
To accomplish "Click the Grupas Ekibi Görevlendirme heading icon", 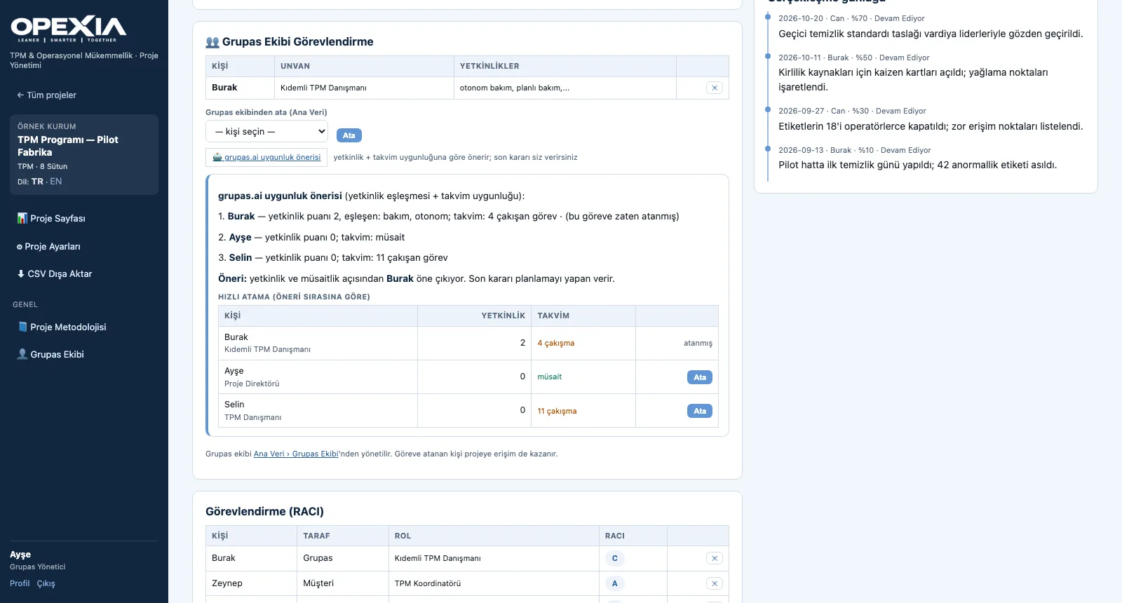I will pos(212,42).
